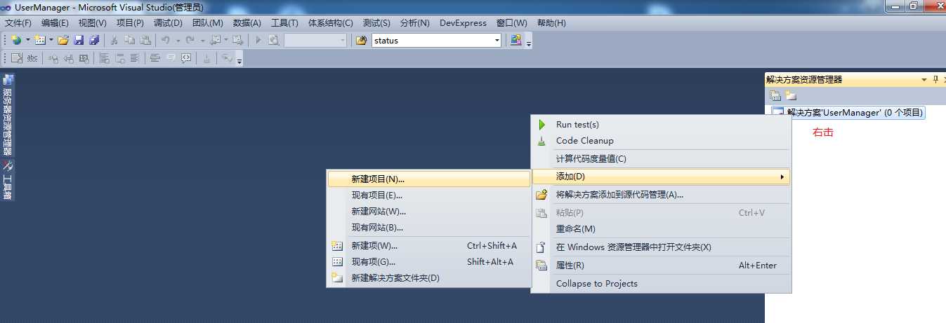The width and height of the screenshot is (946, 323).
Task: Open the empty solution configuration combo box
Action: tap(315, 41)
